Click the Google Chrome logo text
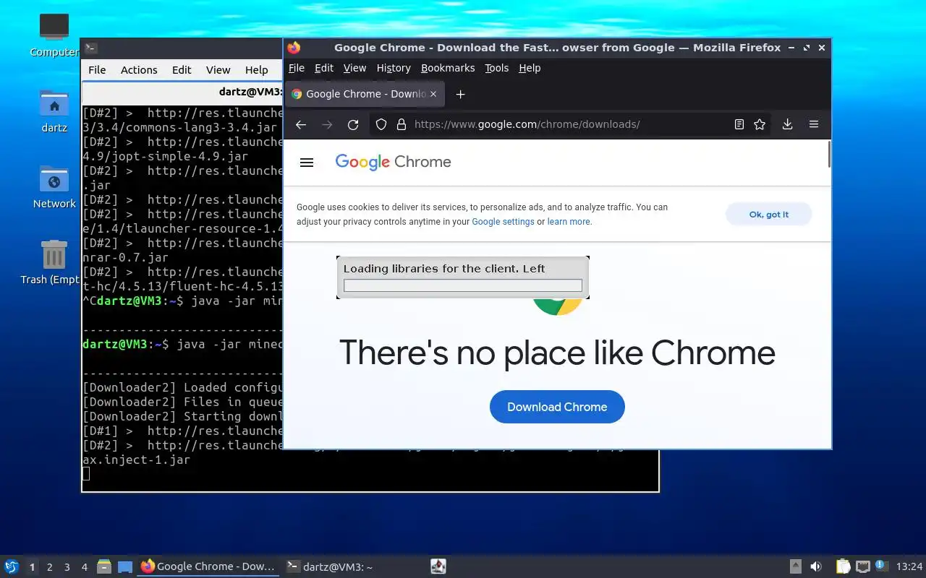Viewport: 926px width, 578px height. (x=393, y=162)
